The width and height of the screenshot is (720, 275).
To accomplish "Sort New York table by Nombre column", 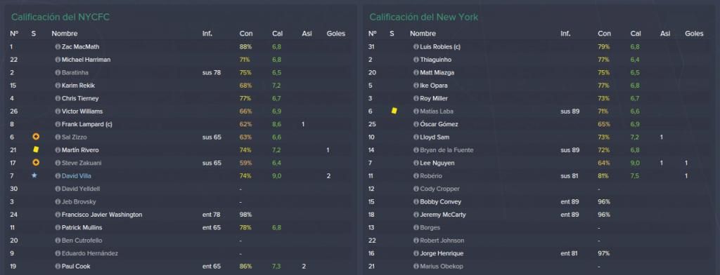I will tap(423, 34).
